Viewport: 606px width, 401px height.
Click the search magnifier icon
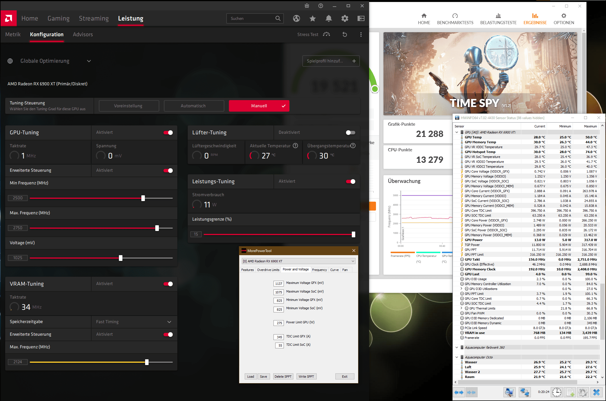(x=278, y=18)
